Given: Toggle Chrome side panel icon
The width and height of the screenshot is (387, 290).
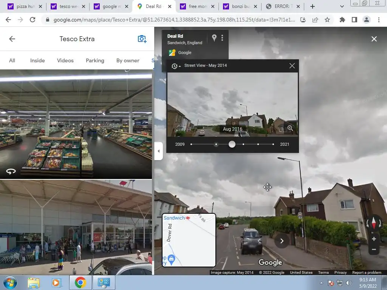Looking at the screenshot, I should (x=354, y=20).
